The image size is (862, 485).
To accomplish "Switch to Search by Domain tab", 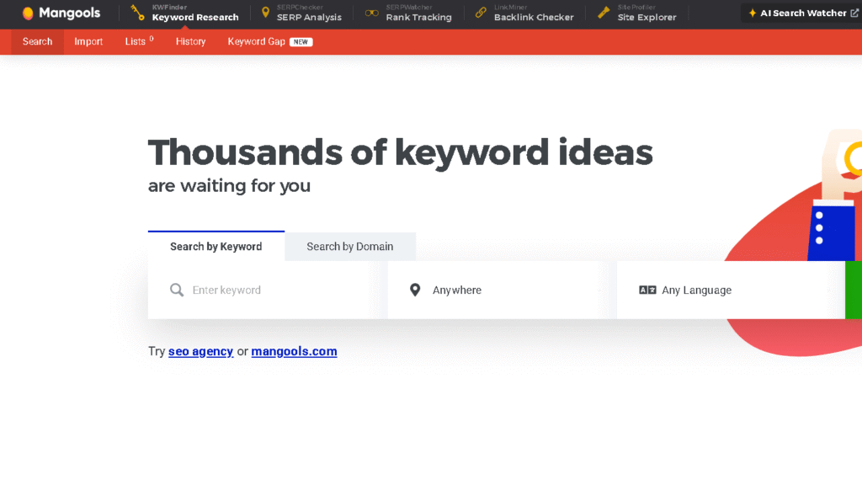I will click(x=349, y=247).
